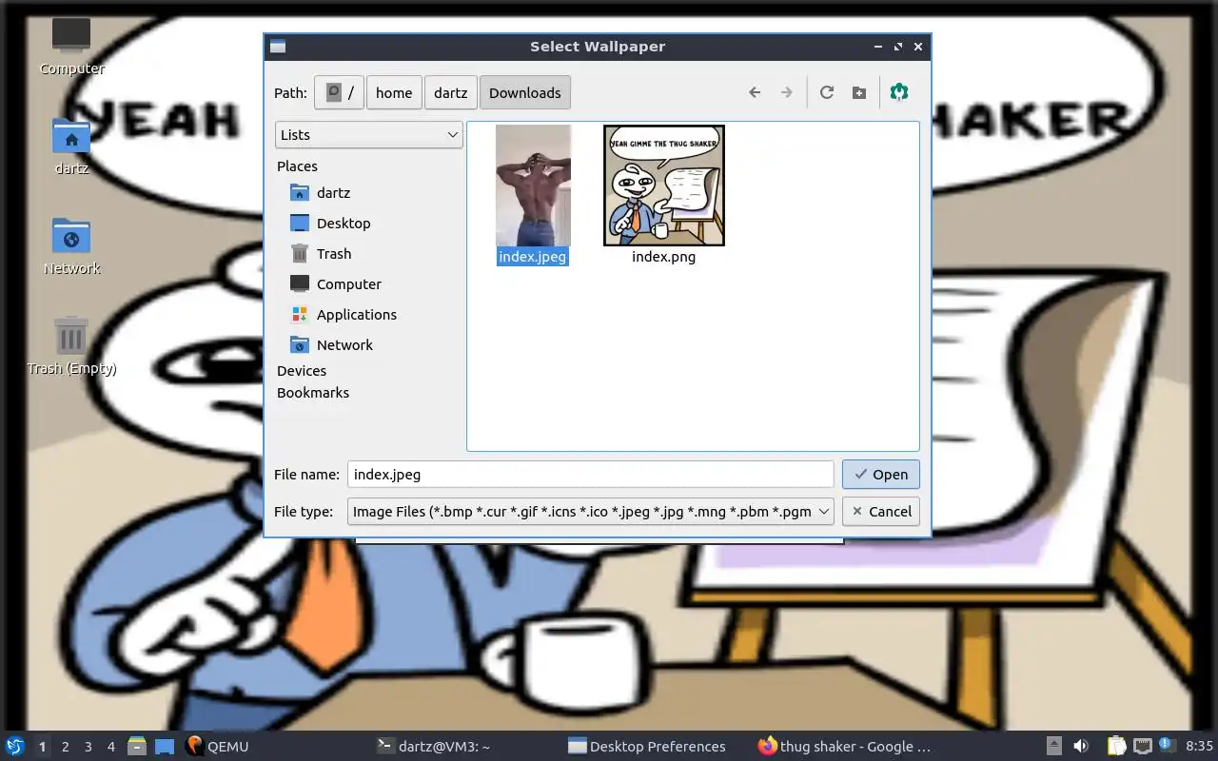The width and height of the screenshot is (1218, 761).
Task: Switch to workspace 2 in the pager
Action: pyautogui.click(x=66, y=747)
